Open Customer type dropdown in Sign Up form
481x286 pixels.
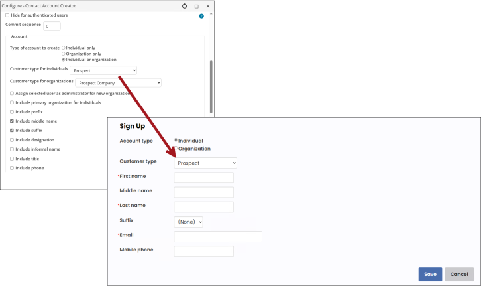[205, 163]
